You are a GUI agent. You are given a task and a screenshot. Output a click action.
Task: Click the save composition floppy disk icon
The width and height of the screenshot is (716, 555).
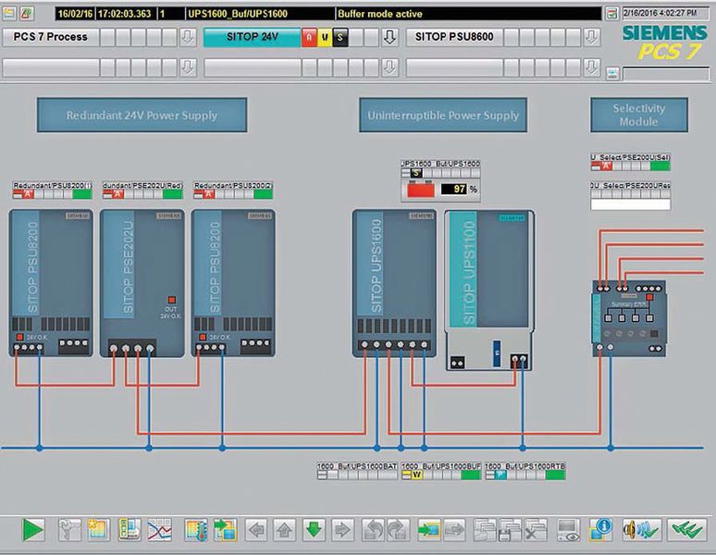point(510,530)
